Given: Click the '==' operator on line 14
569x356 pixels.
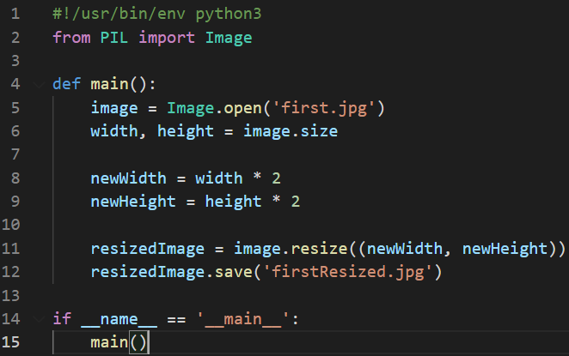Looking at the screenshot, I should pos(176,320).
